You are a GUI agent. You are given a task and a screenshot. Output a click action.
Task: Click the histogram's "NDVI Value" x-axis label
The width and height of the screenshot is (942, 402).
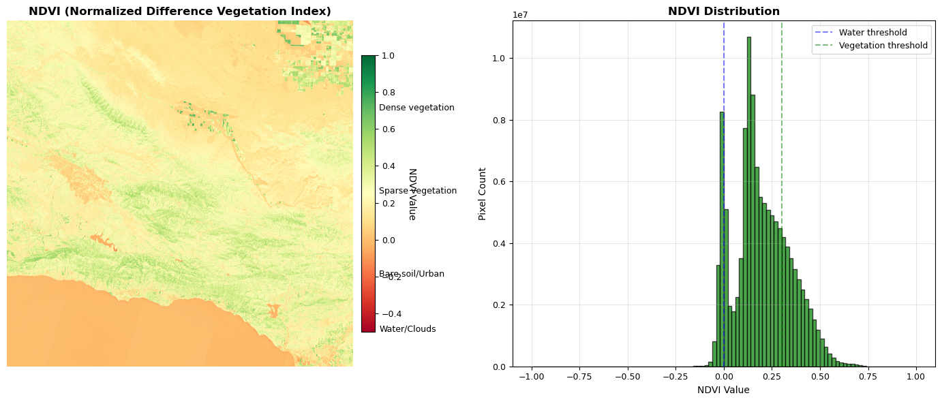[723, 390]
